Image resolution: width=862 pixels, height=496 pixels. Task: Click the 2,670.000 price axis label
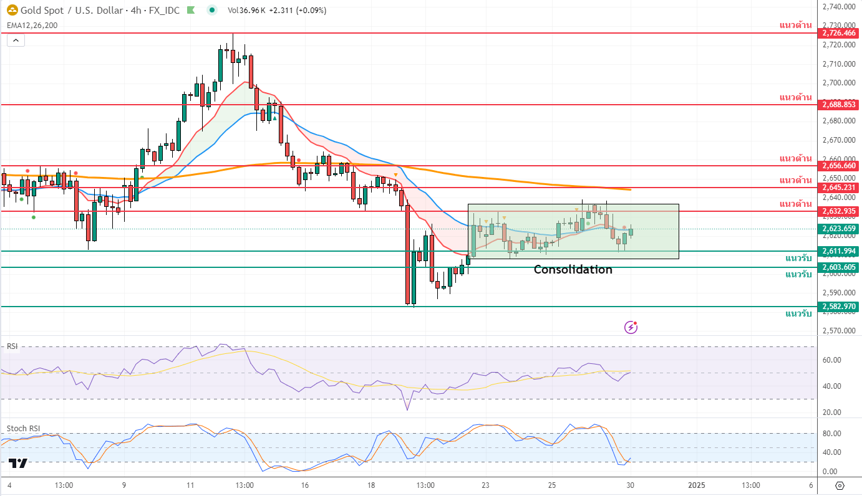[838, 140]
